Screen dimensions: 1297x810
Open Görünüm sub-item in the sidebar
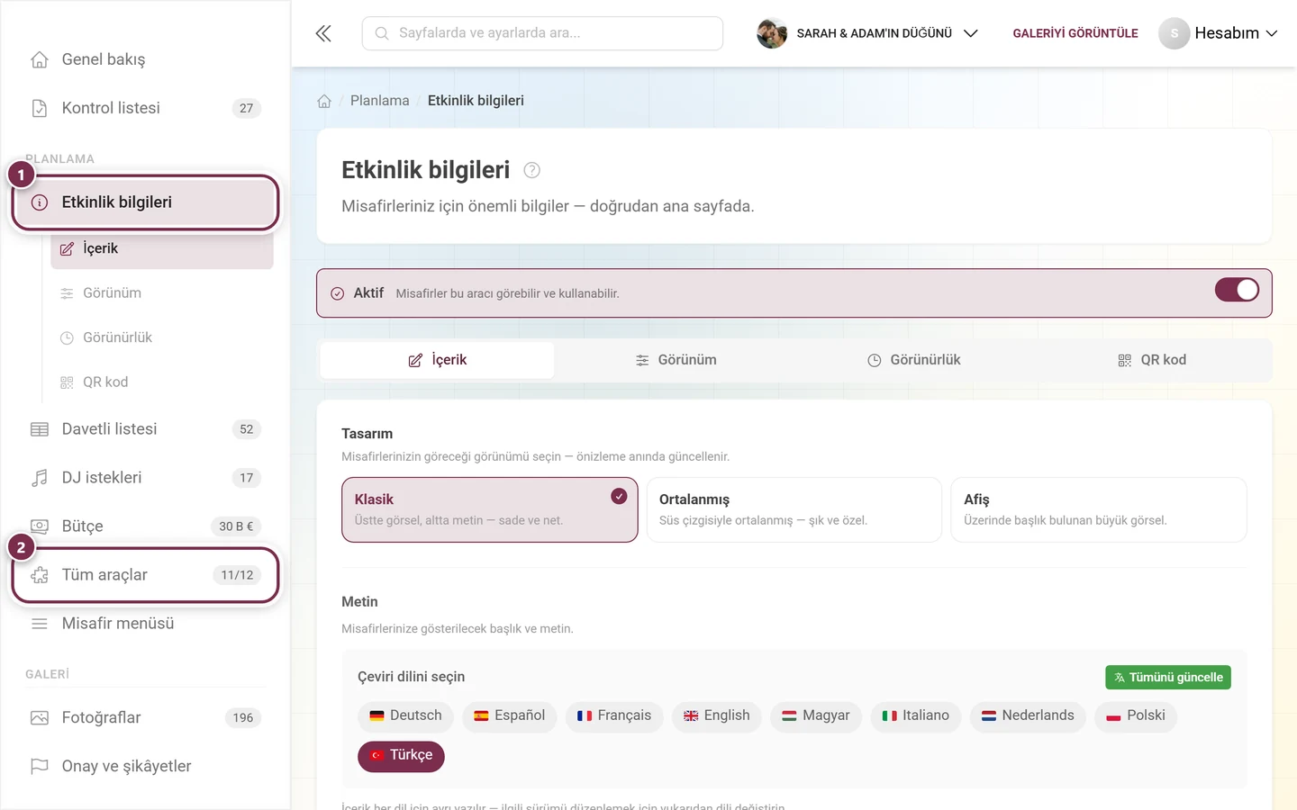162,293
